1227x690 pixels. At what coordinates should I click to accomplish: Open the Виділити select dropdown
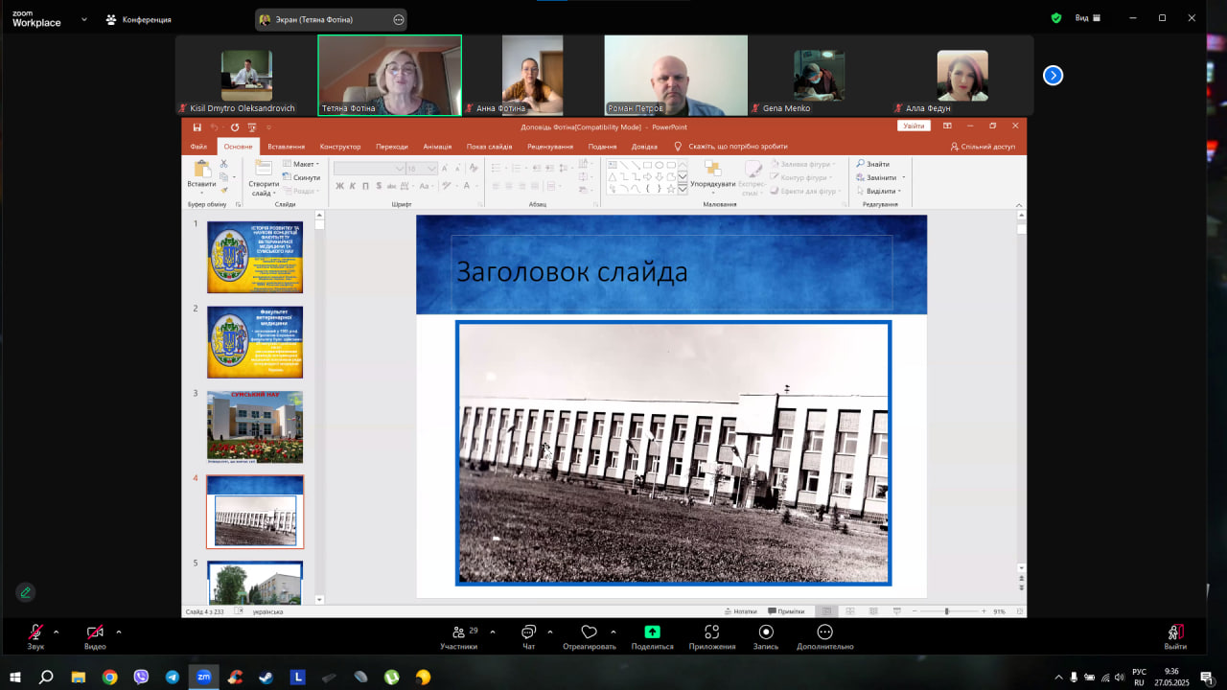pyautogui.click(x=879, y=191)
